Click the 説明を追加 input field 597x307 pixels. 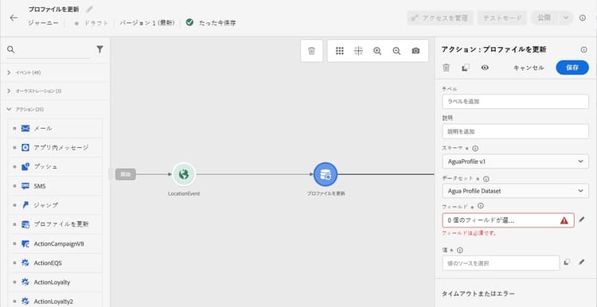tap(516, 131)
